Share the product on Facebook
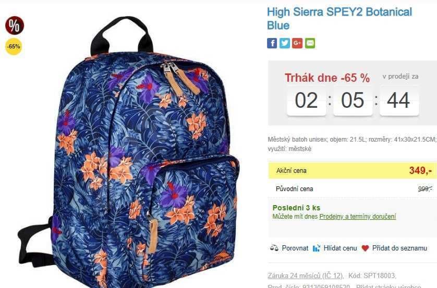Viewport: 437px width, 288px height. [272, 43]
